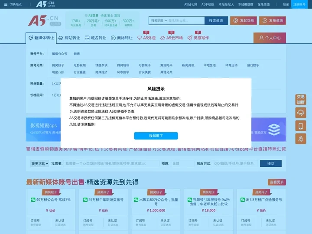Click the 商标转让 registered-mark icon
312x234 pixels.
pos(113,38)
